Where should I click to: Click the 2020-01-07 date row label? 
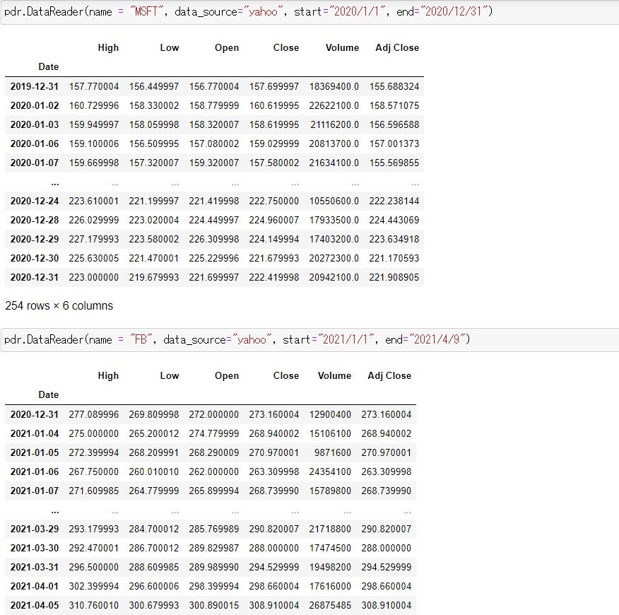pyautogui.click(x=35, y=163)
